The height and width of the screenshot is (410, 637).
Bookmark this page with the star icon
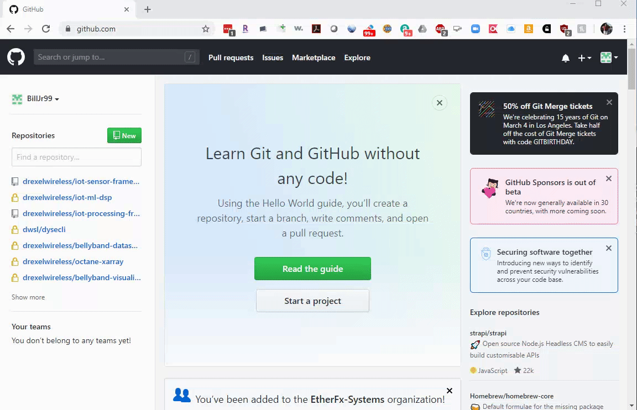206,29
